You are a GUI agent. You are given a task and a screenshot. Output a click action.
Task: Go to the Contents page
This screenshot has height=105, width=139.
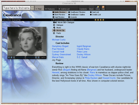click(83, 9)
